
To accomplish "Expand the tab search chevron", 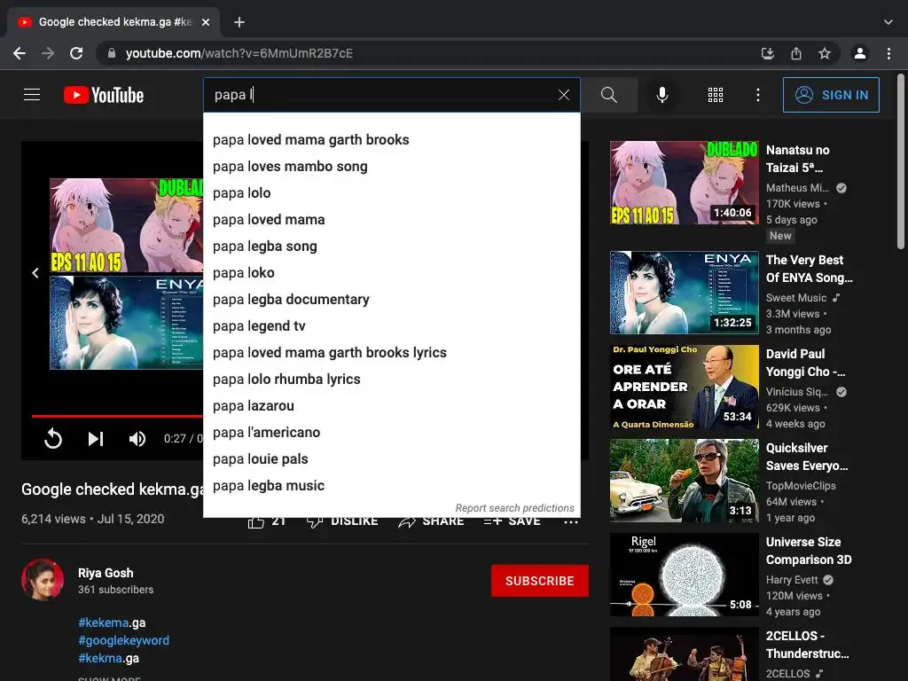I will tap(888, 22).
